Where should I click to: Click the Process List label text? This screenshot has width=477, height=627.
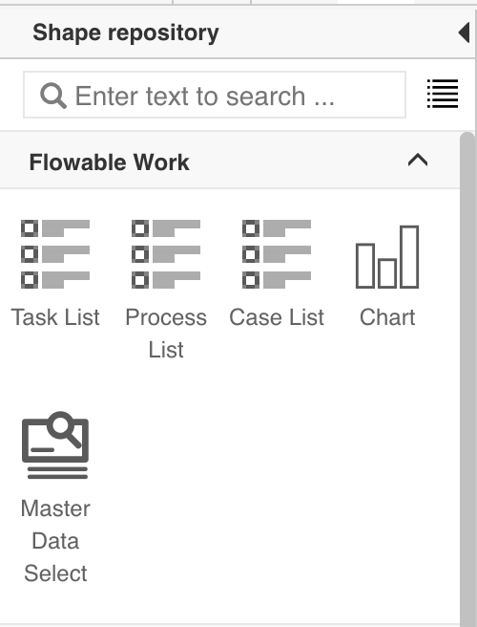(166, 334)
